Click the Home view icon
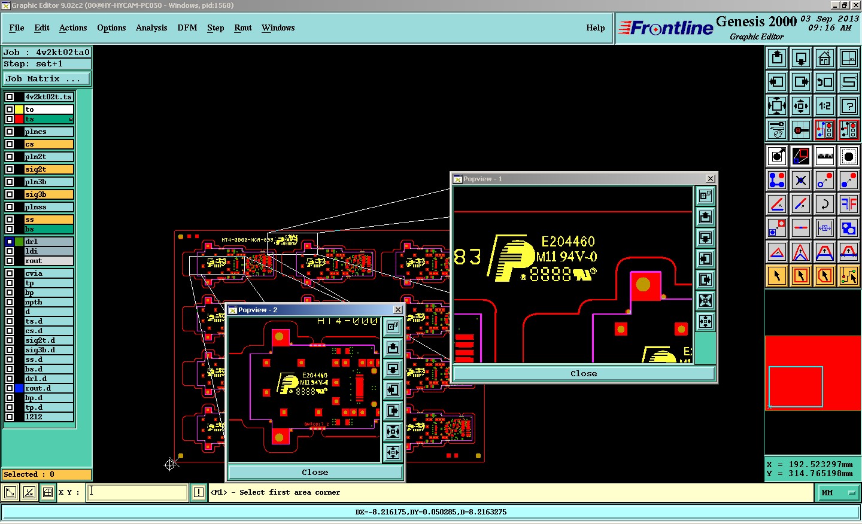This screenshot has width=862, height=524. [x=825, y=58]
